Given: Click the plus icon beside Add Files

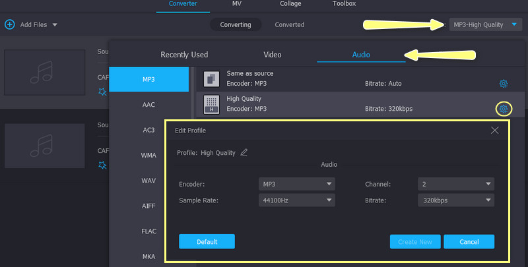Looking at the screenshot, I should 9,24.
